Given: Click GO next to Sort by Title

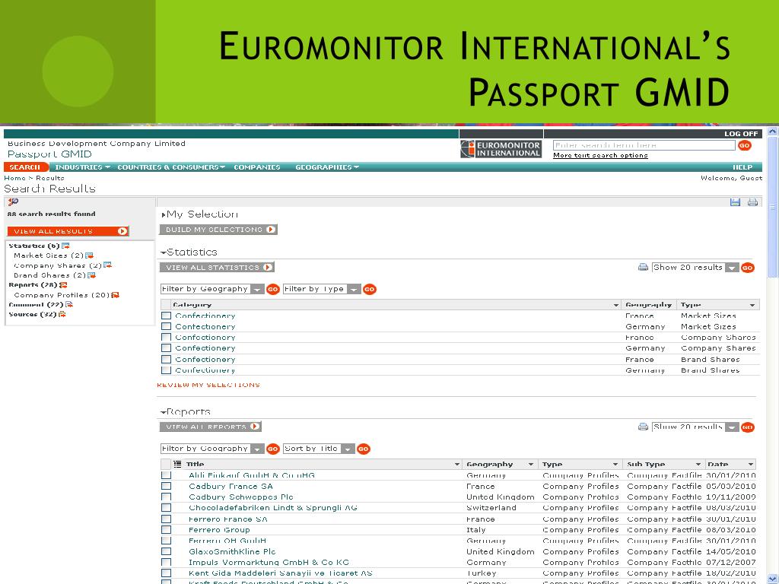Looking at the screenshot, I should (363, 449).
